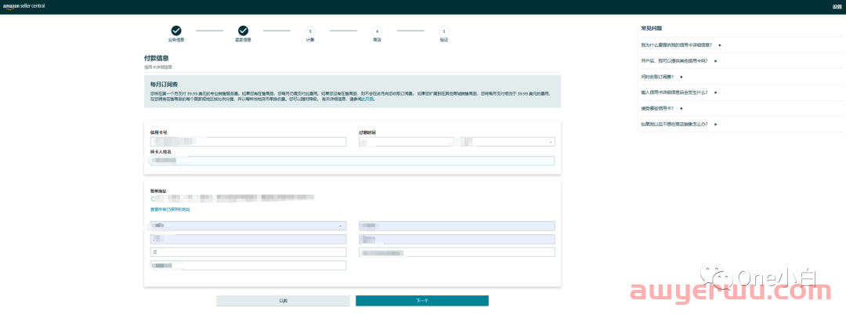Open 设置 in the top right corner

tap(836, 6)
